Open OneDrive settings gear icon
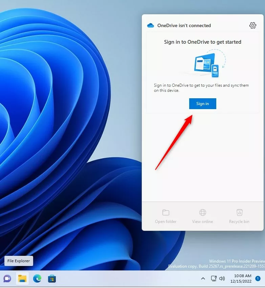Image resolution: width=265 pixels, height=288 pixels. pyautogui.click(x=252, y=25)
